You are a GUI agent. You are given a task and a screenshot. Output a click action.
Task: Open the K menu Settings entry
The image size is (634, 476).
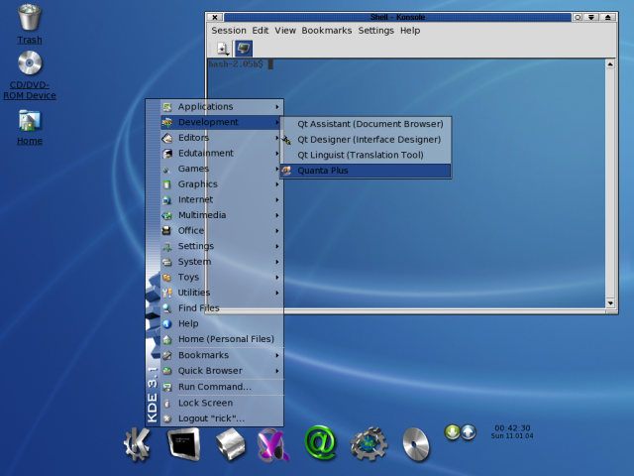222,246
